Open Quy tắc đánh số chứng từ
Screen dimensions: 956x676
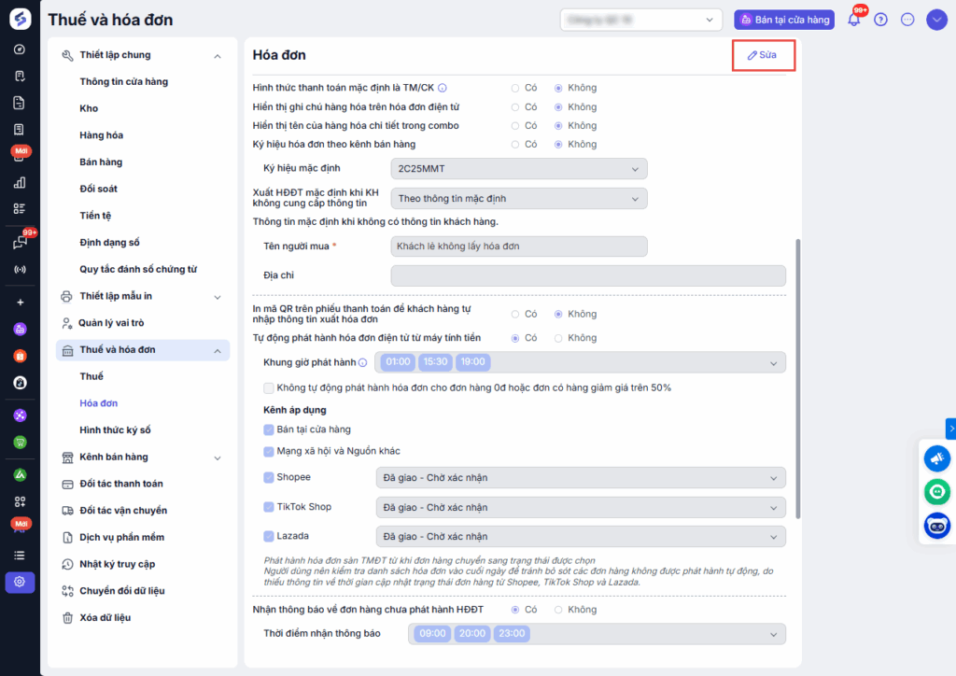(x=138, y=270)
